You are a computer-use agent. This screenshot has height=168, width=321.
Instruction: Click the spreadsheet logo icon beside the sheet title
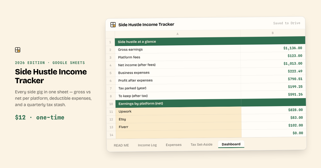(x=113, y=25)
